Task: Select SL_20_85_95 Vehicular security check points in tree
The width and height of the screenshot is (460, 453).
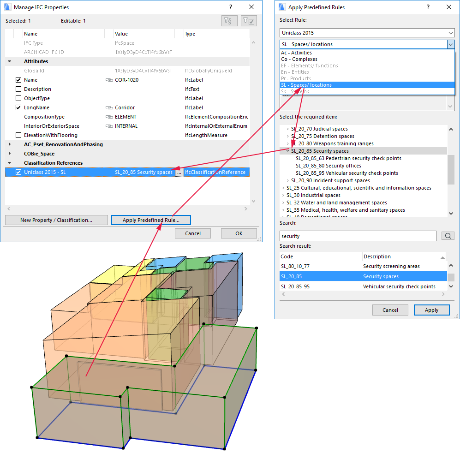Action: tap(347, 173)
